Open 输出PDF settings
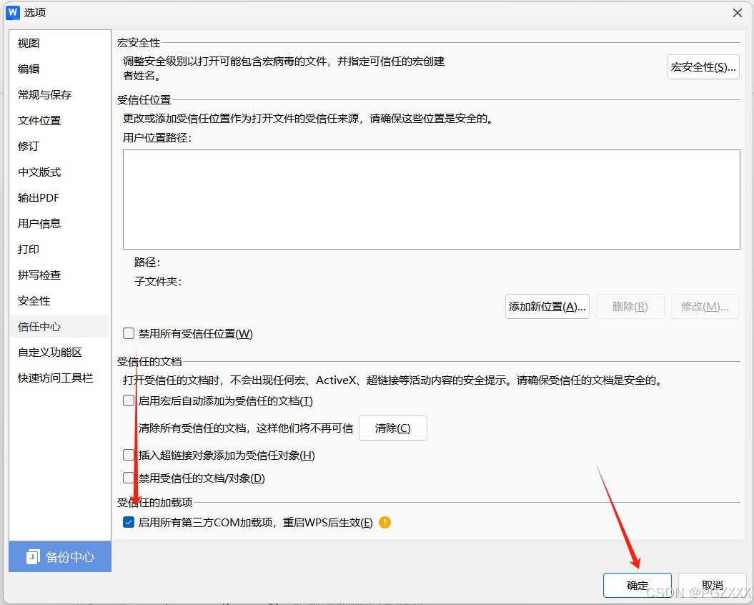Viewport: 754px width, 605px height. pos(59,197)
